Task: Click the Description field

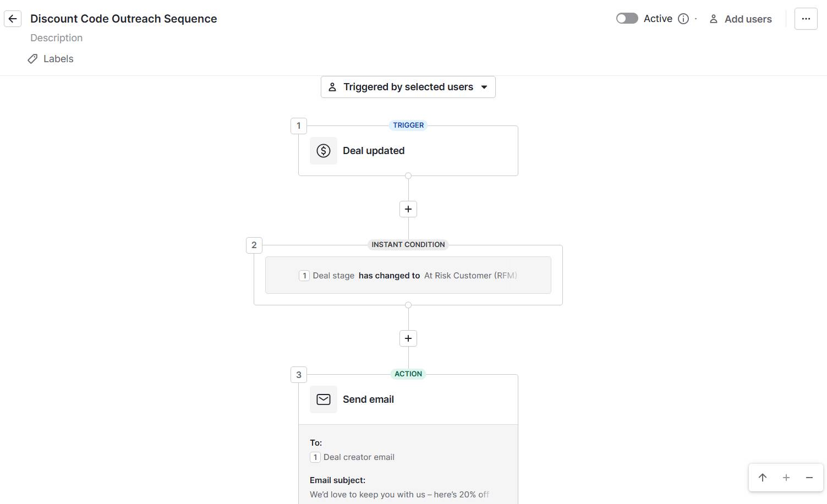Action: 57,38
